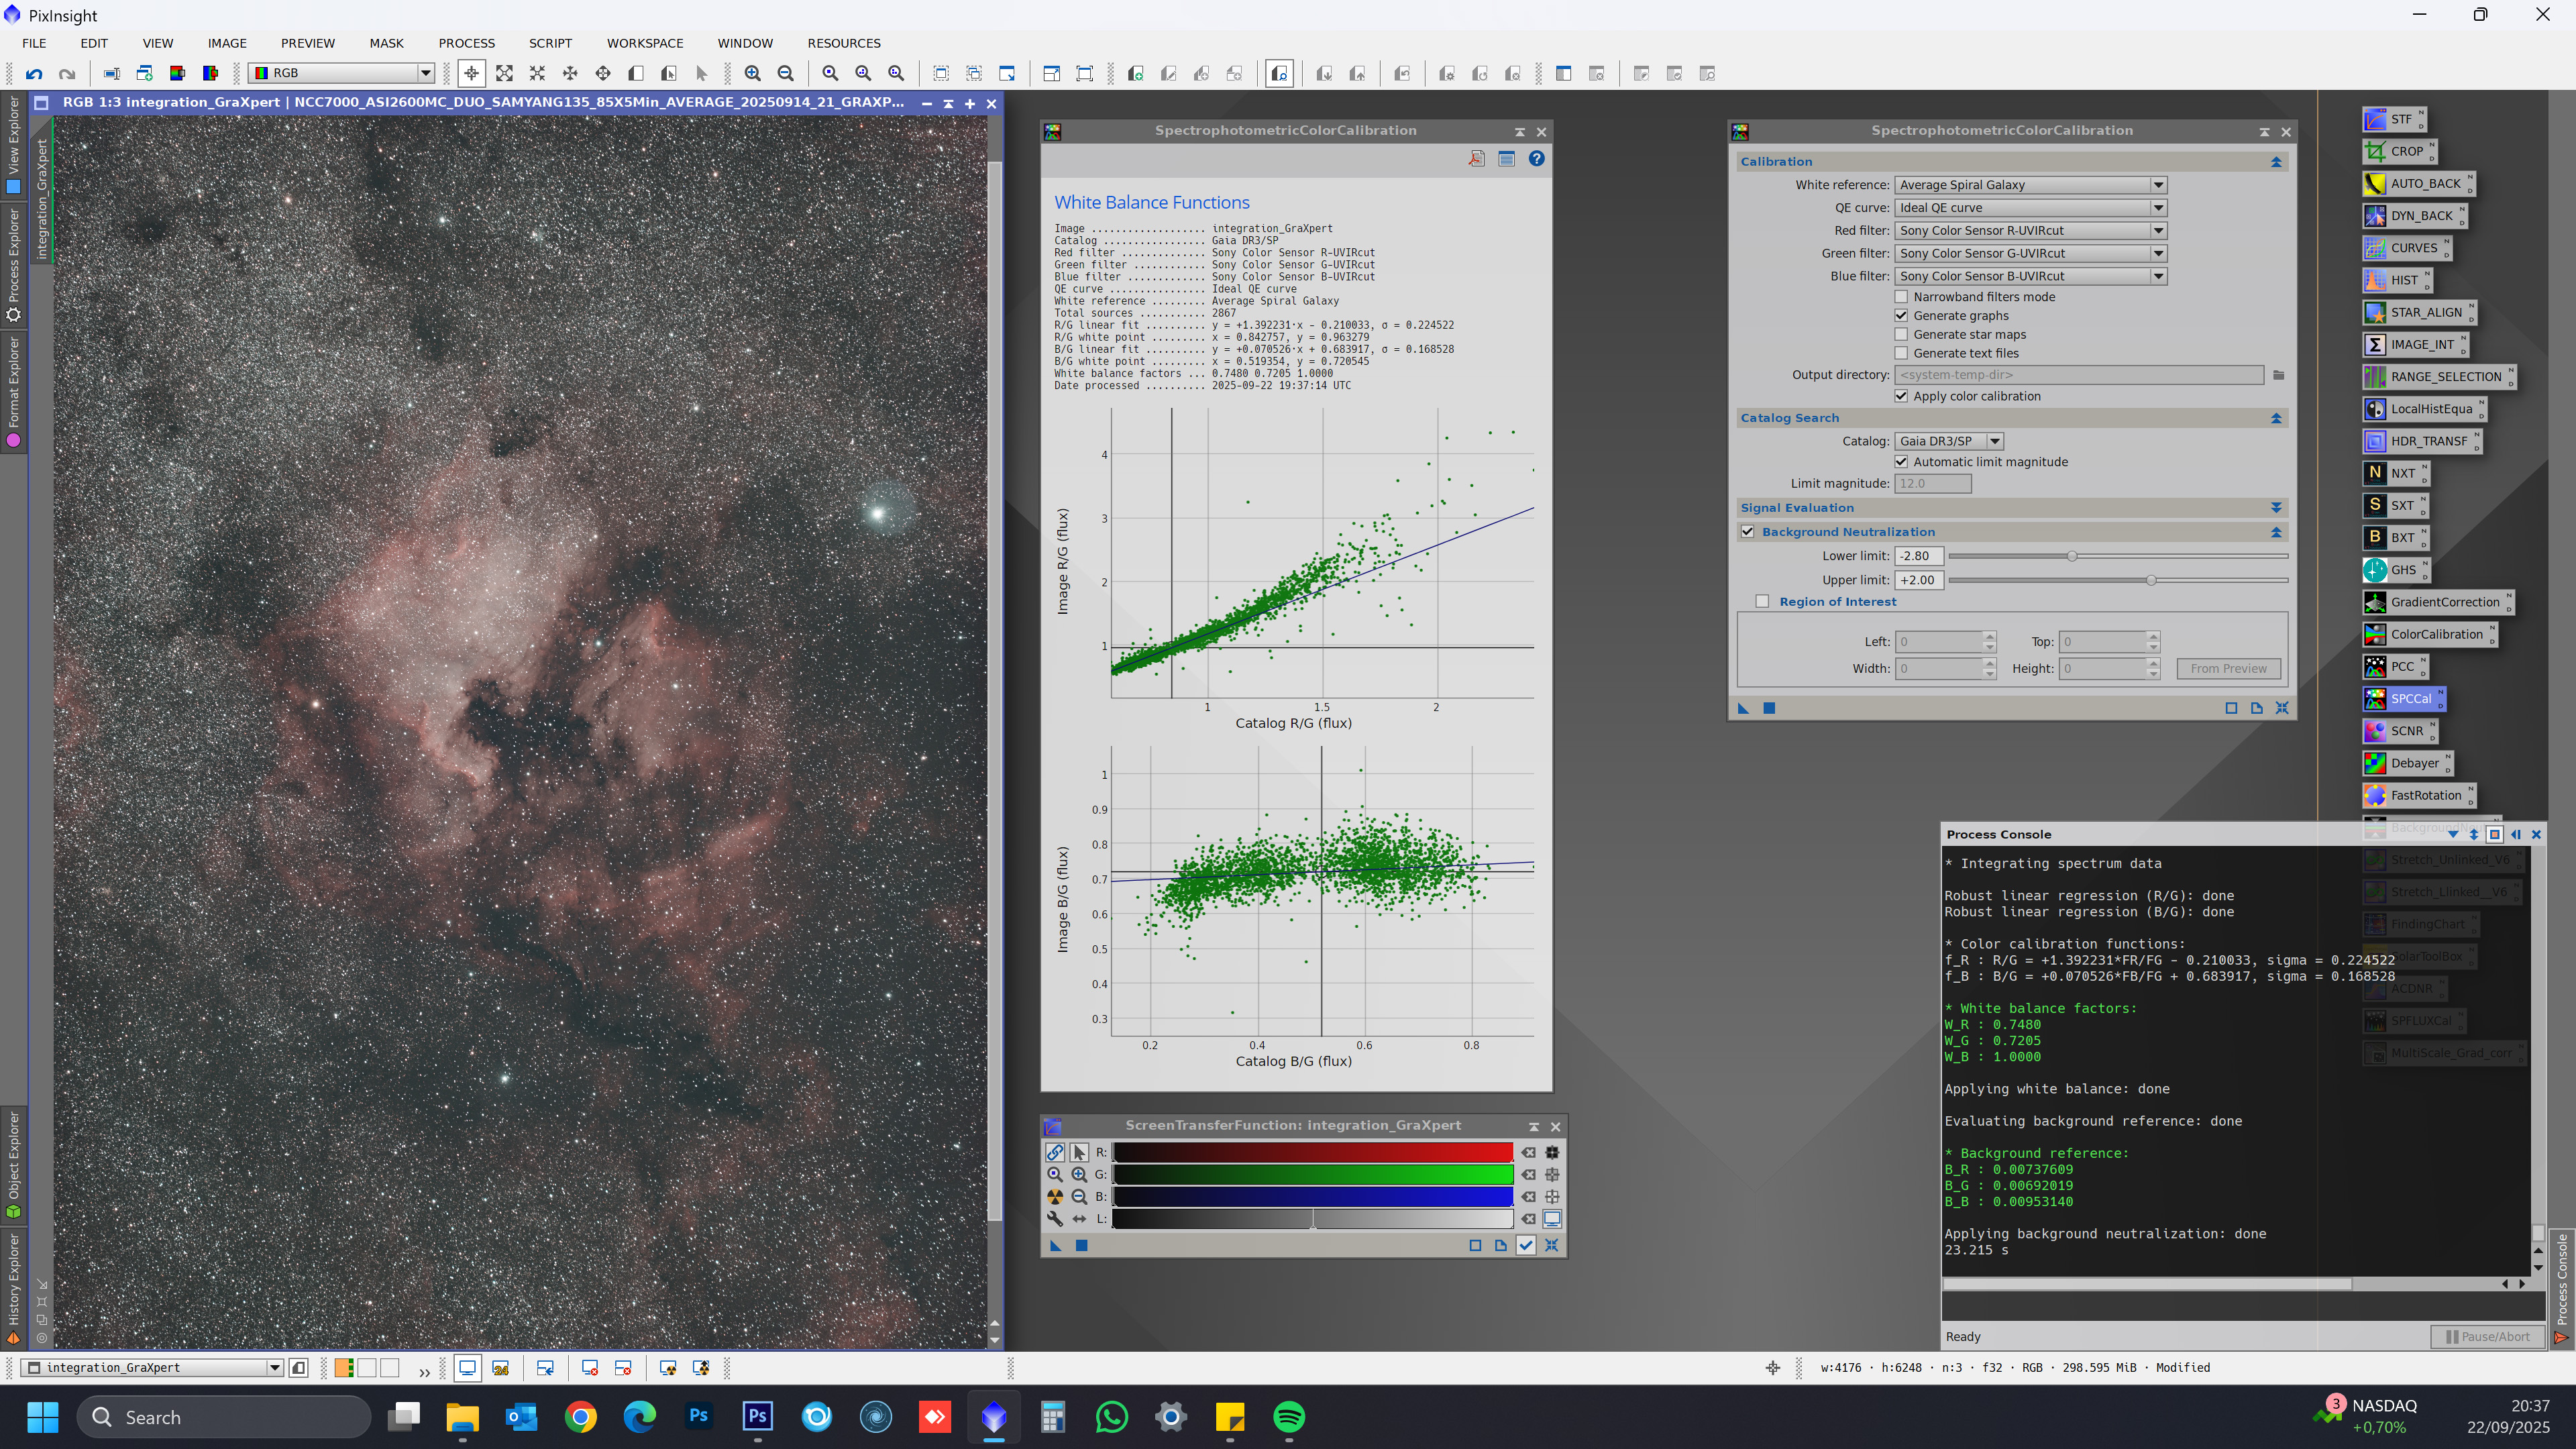Viewport: 2576px width, 1449px height.
Task: Expand the Signal Evaluation section
Action: 2276,508
